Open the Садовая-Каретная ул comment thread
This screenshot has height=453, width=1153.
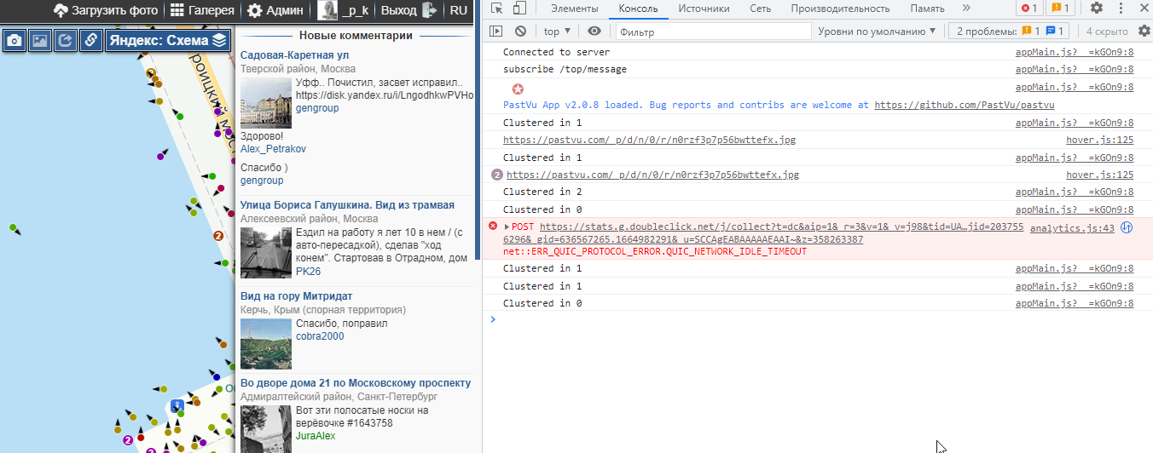tap(294, 54)
